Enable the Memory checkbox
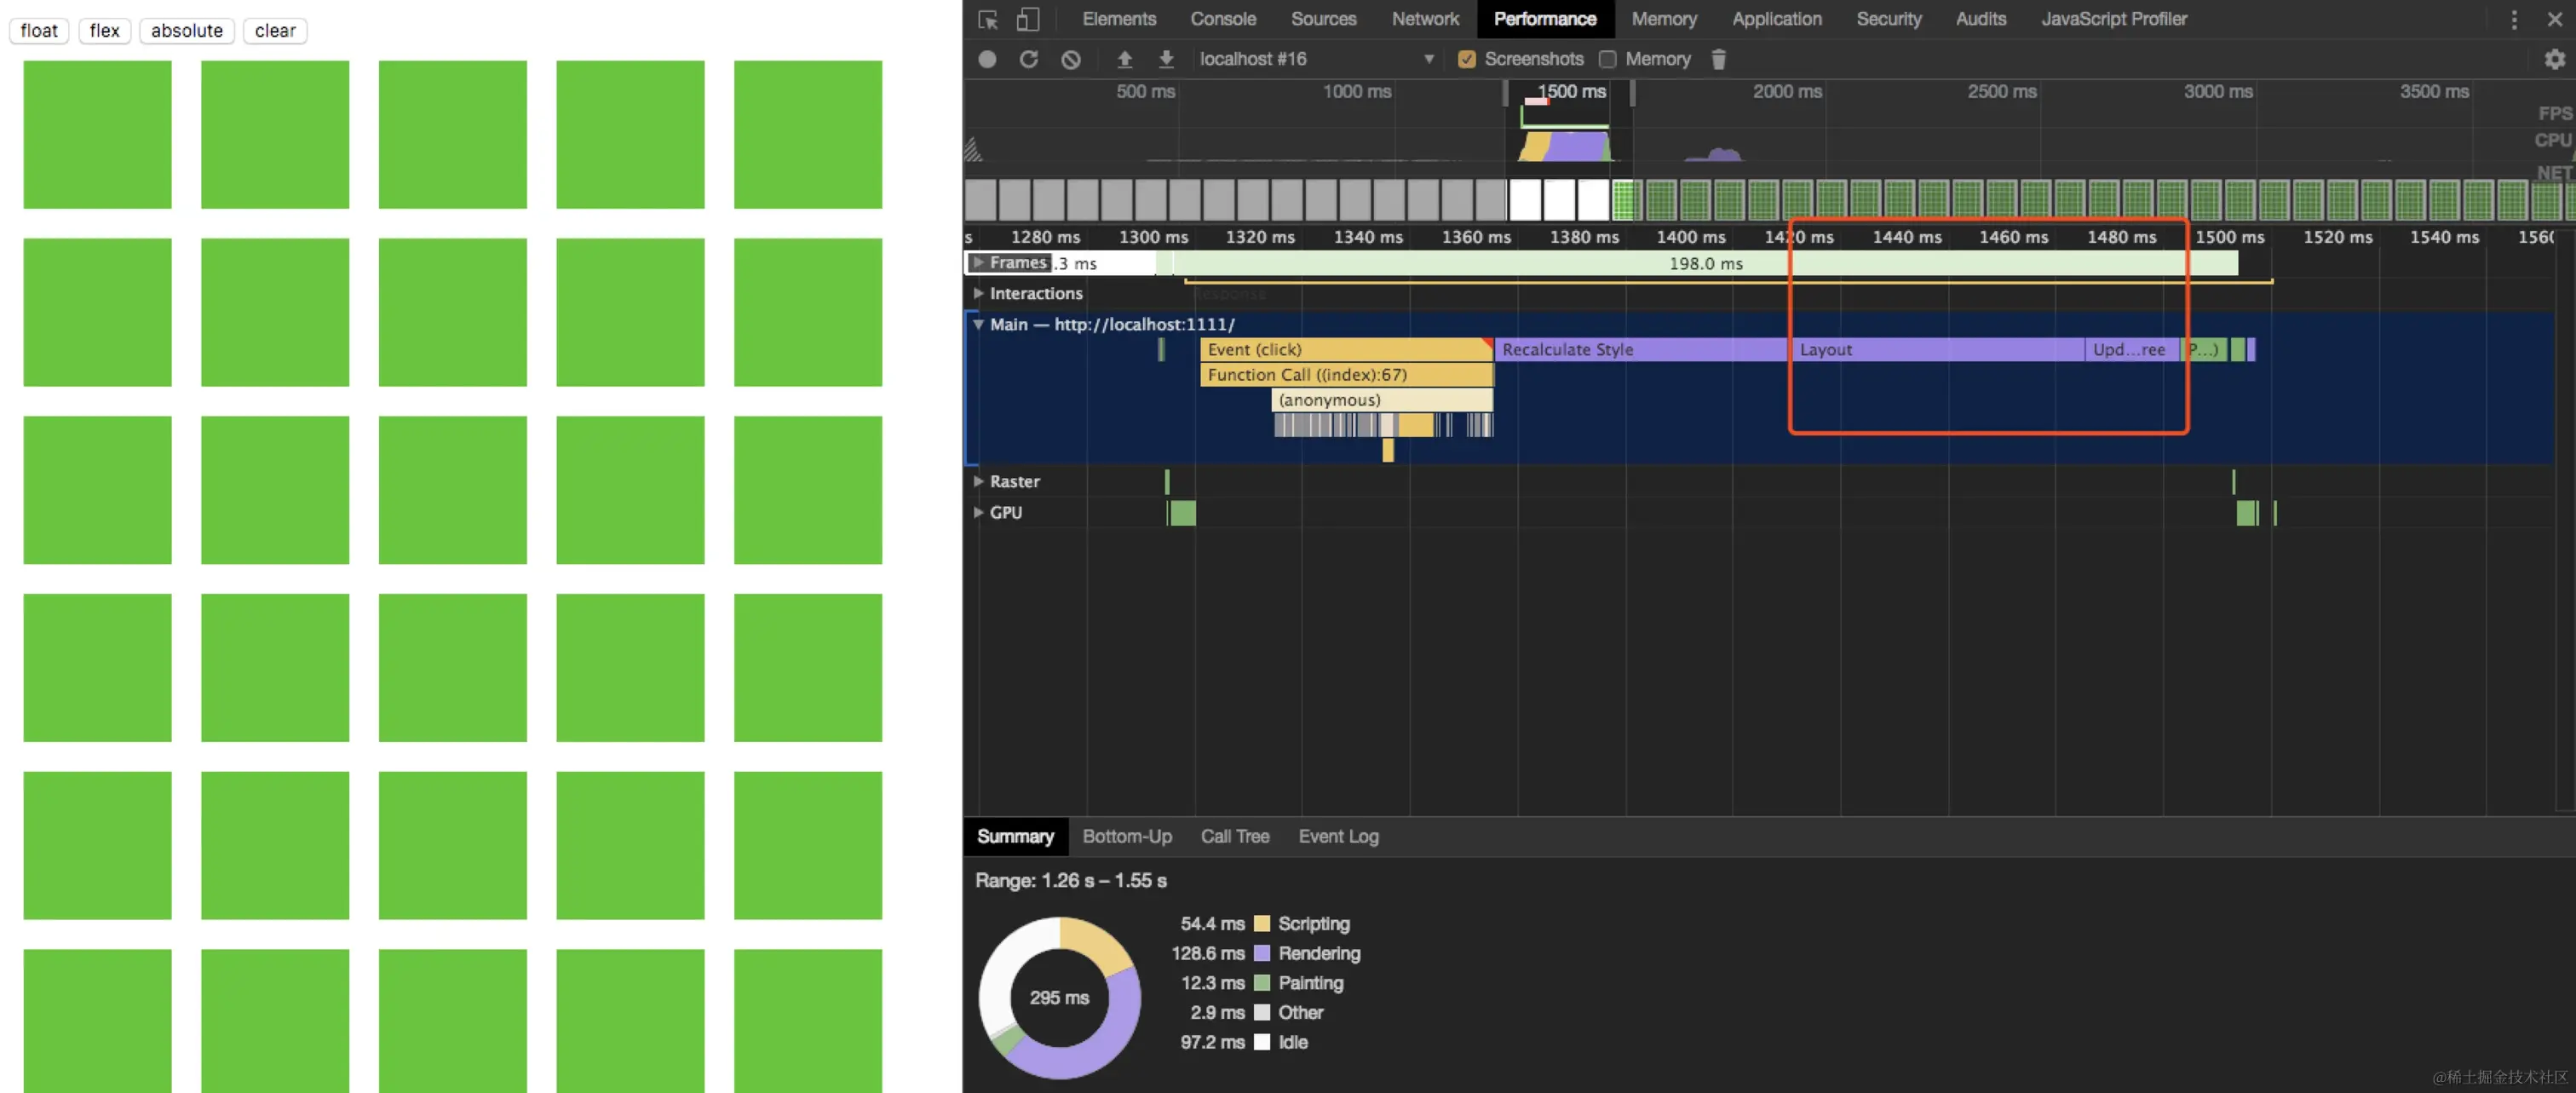Viewport: 2576px width, 1093px height. click(1608, 59)
